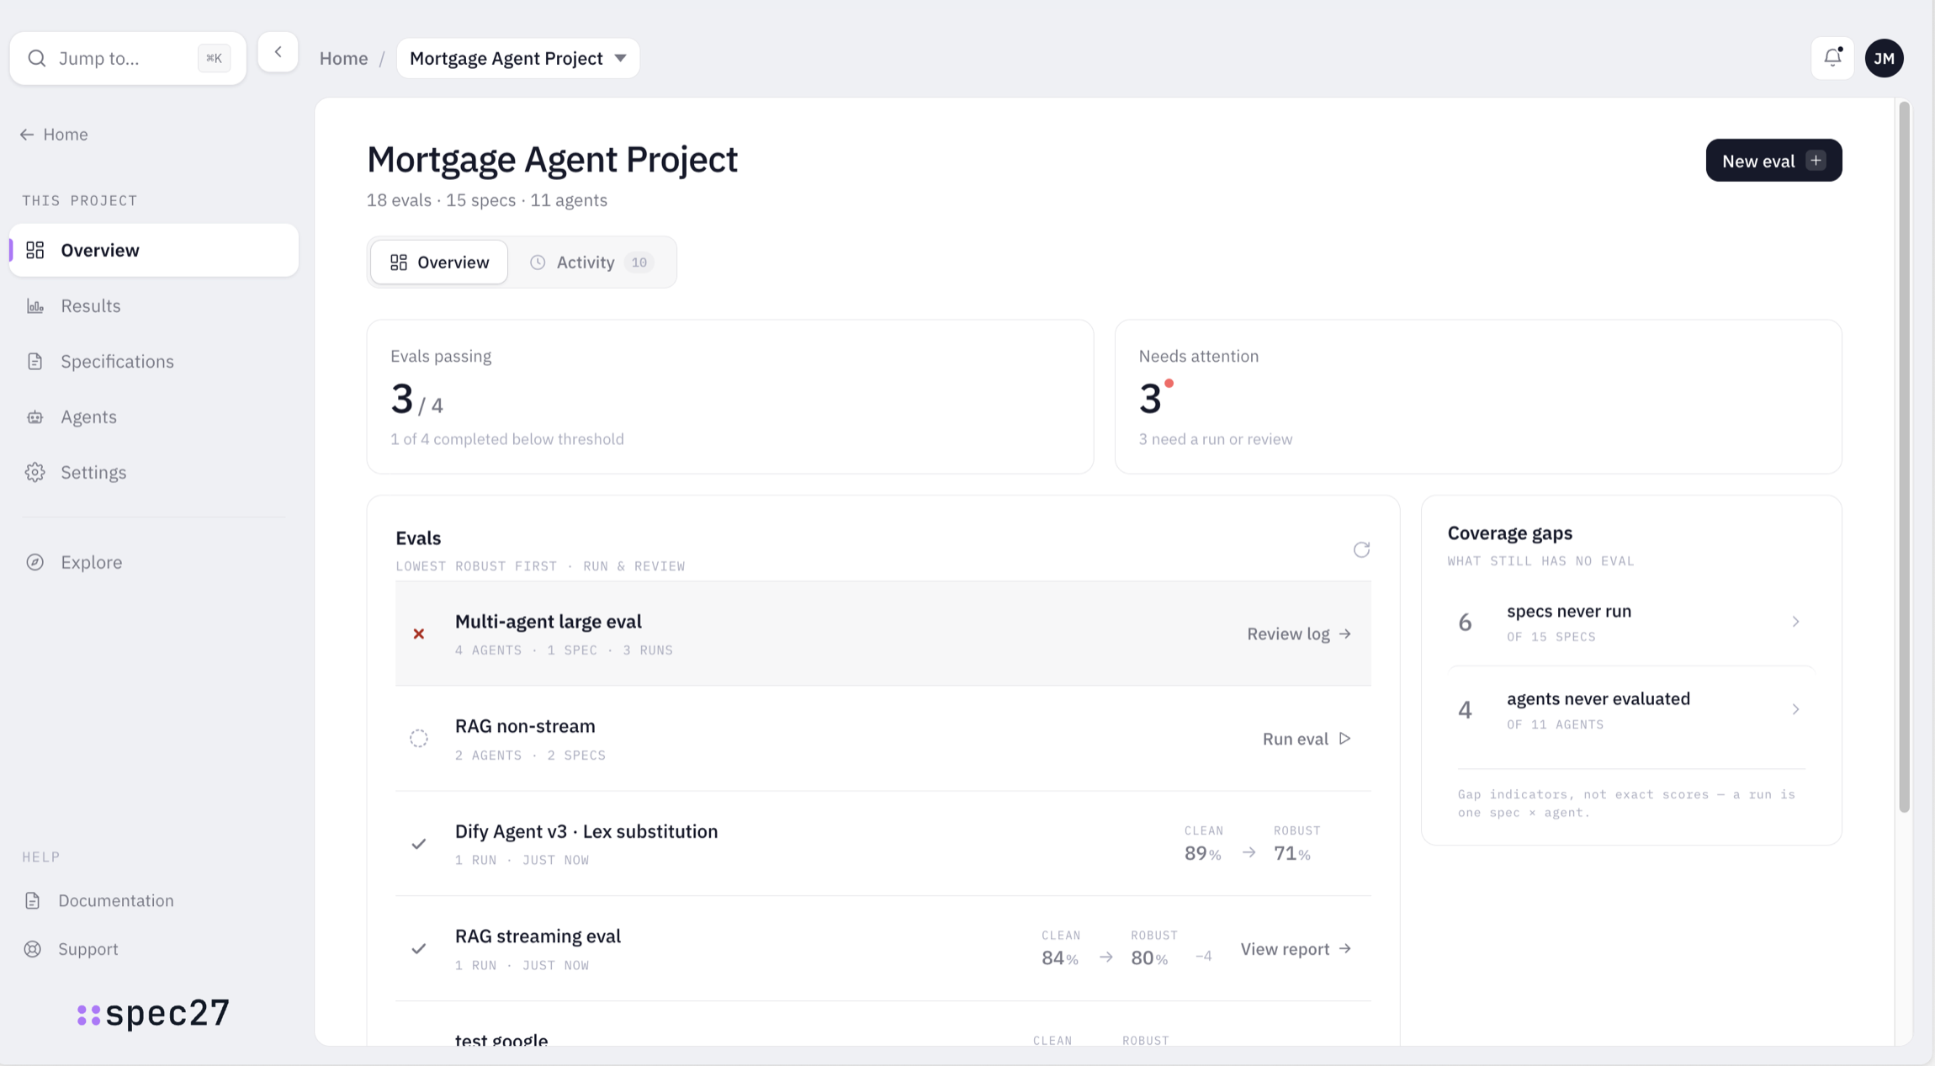Open the Evals passing card

(x=730, y=396)
